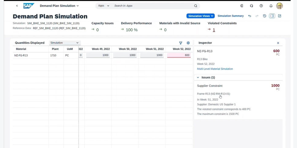The image size is (297, 148).
Task: Click the Week 51, 2022 column header
Action: click(154, 49)
